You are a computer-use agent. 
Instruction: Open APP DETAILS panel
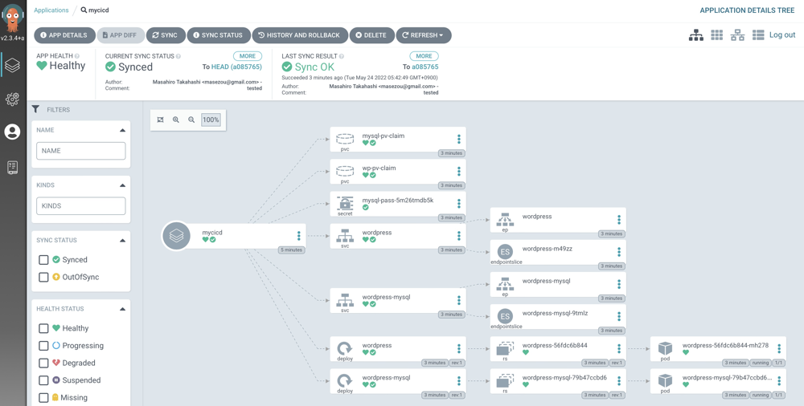(64, 35)
